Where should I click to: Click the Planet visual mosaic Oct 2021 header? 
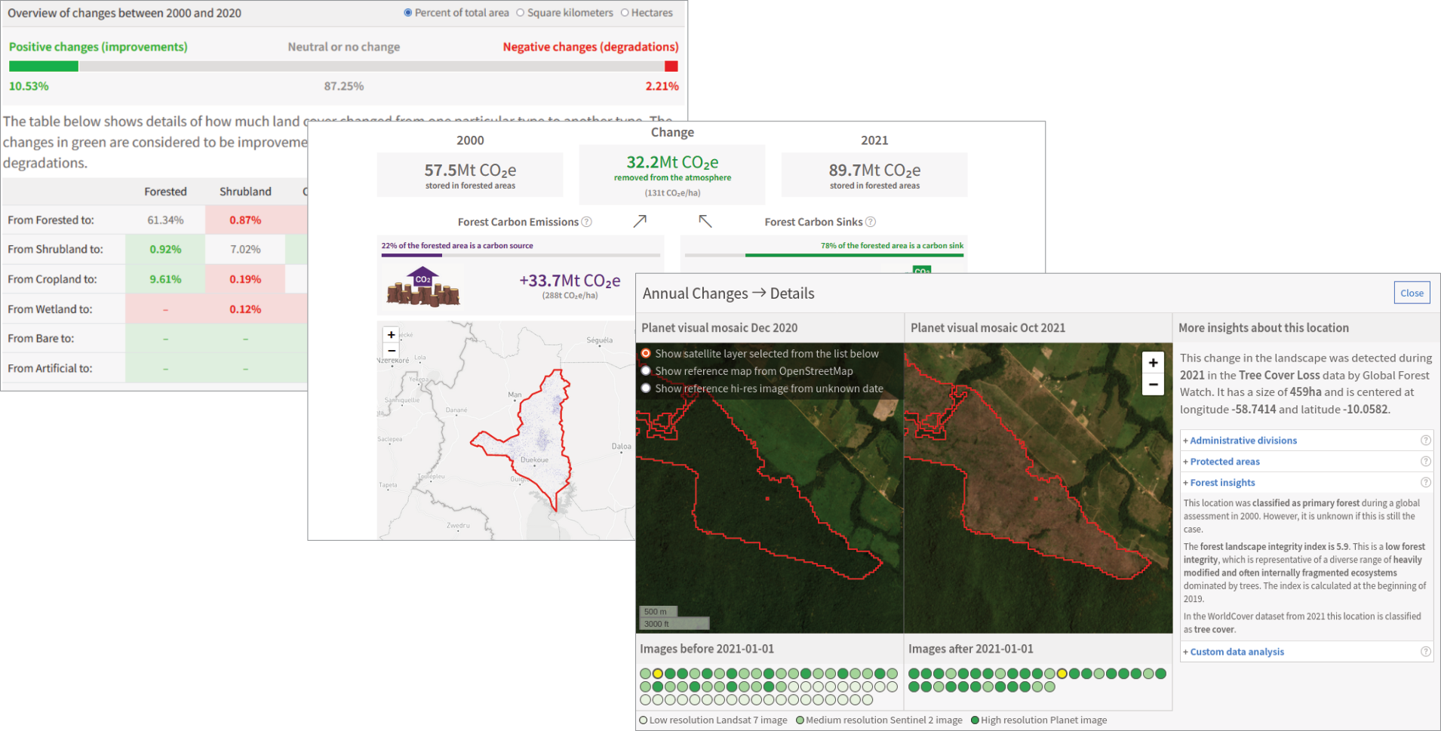point(988,327)
